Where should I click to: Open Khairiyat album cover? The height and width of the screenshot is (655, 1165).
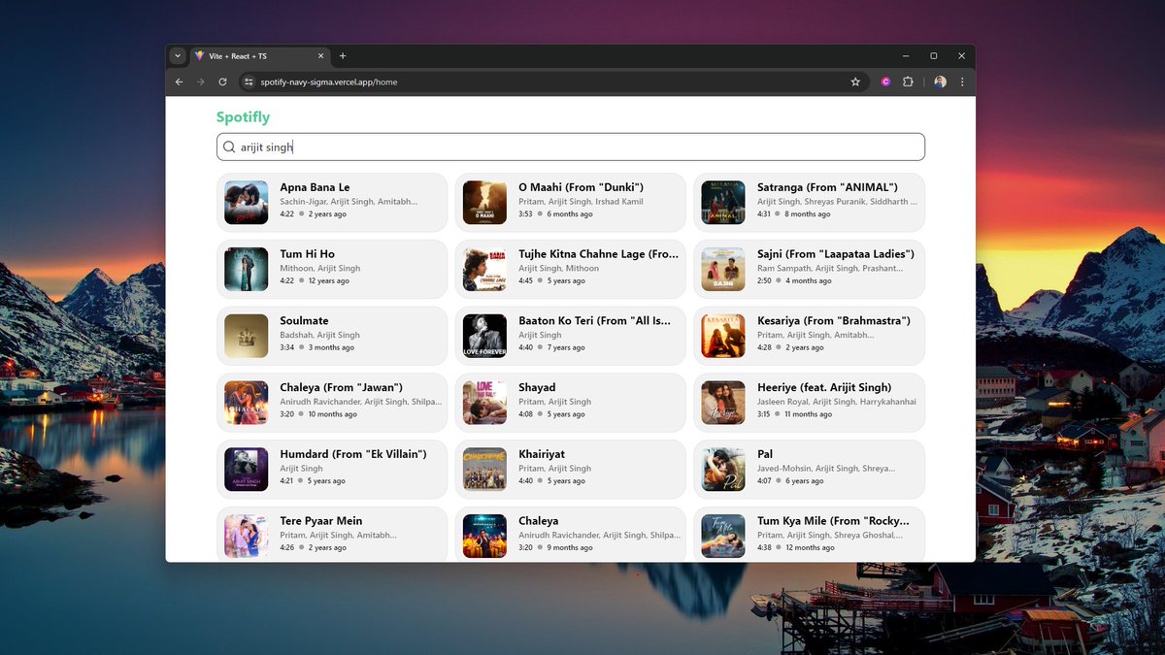pyautogui.click(x=484, y=470)
